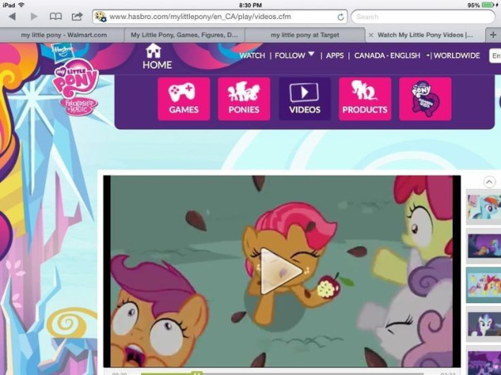Open the Equestria Girls tile
This screenshot has width=501, height=375.
[426, 99]
